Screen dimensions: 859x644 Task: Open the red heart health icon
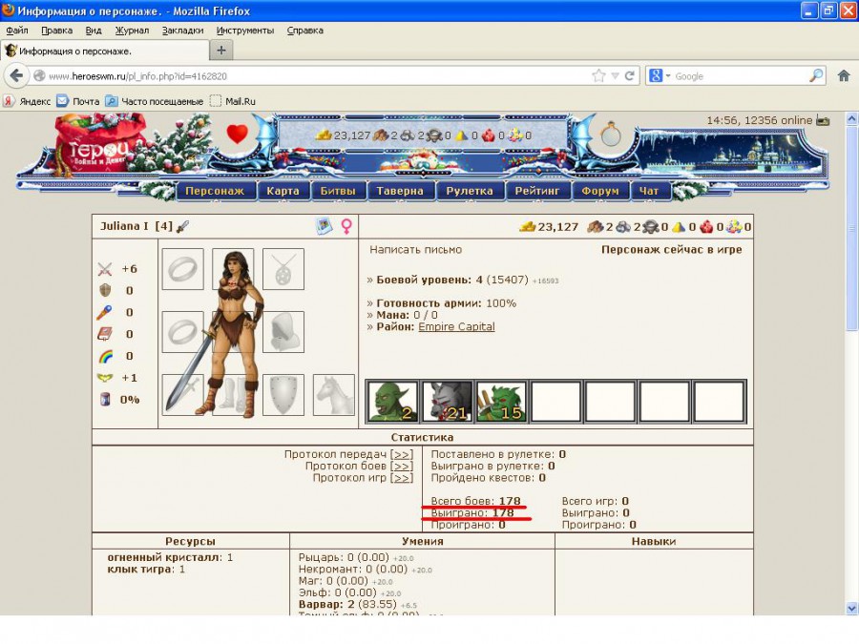click(238, 134)
